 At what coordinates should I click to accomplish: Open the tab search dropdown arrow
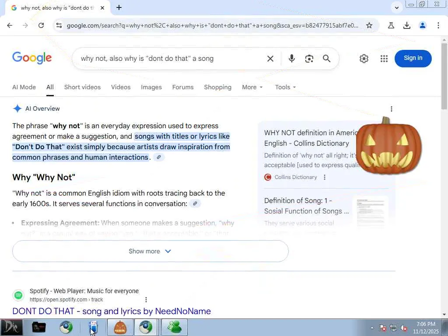[396, 8]
